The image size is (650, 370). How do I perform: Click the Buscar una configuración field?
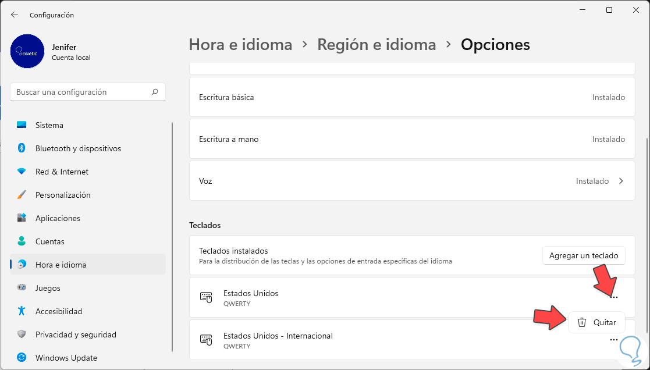pyautogui.click(x=81, y=92)
